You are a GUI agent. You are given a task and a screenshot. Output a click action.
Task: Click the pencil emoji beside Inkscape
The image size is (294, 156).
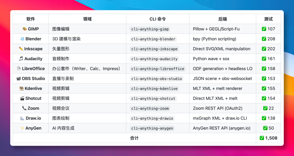coord(21,49)
